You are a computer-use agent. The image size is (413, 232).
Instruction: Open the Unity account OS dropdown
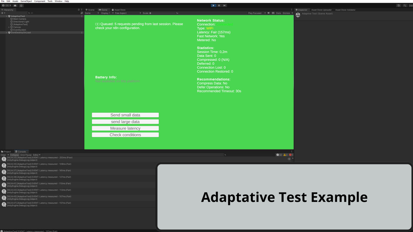click(x=7, y=5)
